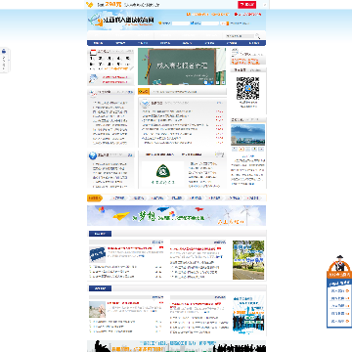Select first item in blue navigation bar
The image size is (352, 352).
98,43
